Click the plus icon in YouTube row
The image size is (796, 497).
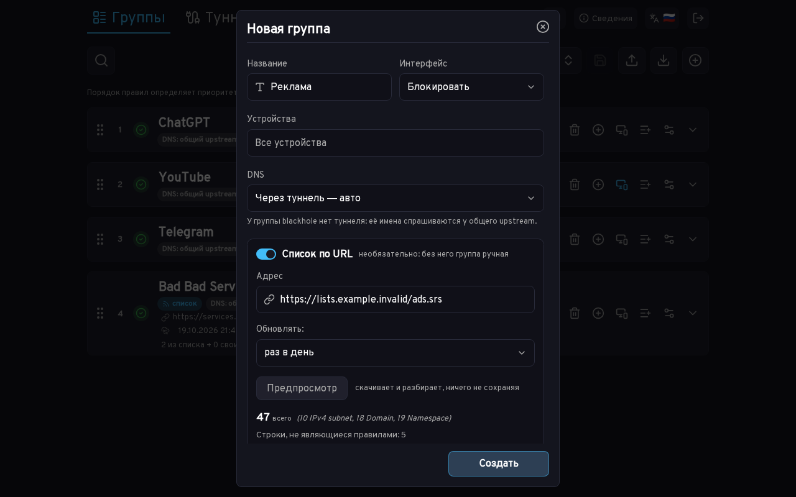click(x=598, y=185)
